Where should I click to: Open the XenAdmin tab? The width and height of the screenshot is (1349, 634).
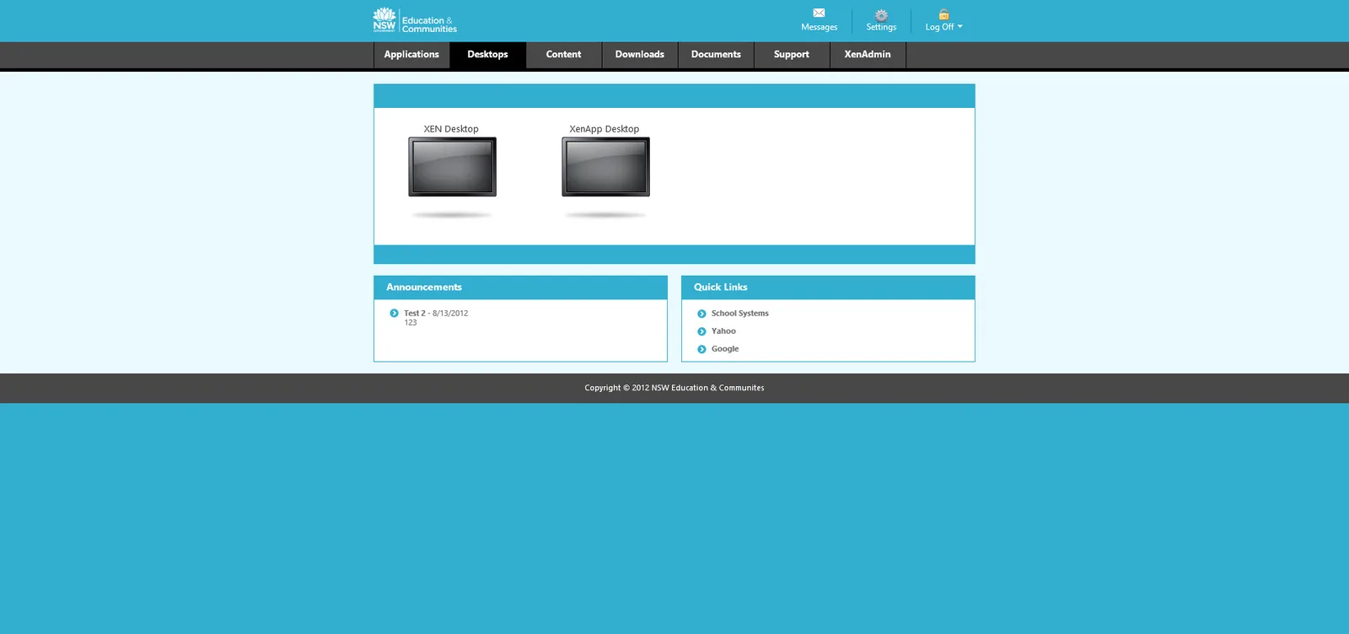click(x=868, y=55)
